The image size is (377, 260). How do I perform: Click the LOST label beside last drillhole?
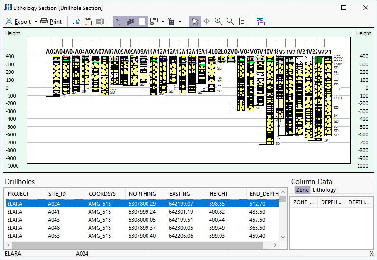click(338, 98)
